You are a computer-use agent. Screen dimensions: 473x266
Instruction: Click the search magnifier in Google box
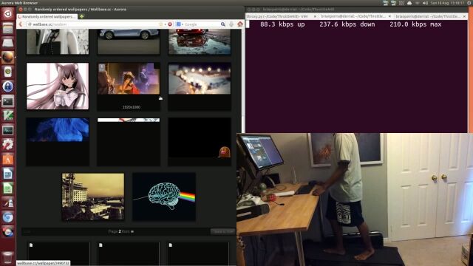point(222,24)
